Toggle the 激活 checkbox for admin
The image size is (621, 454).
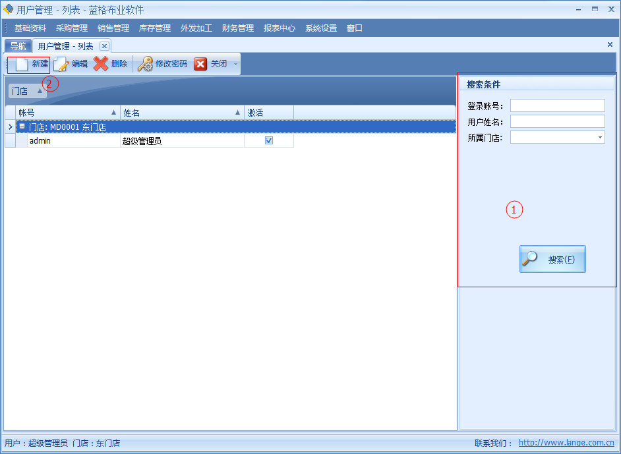269,140
